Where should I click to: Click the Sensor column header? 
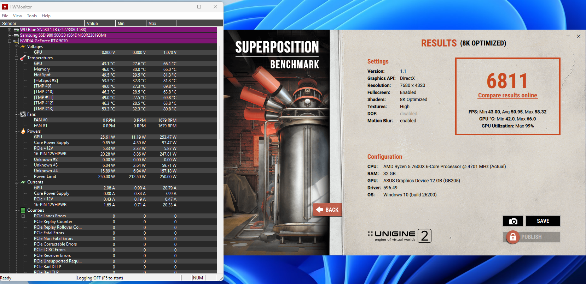click(42, 23)
